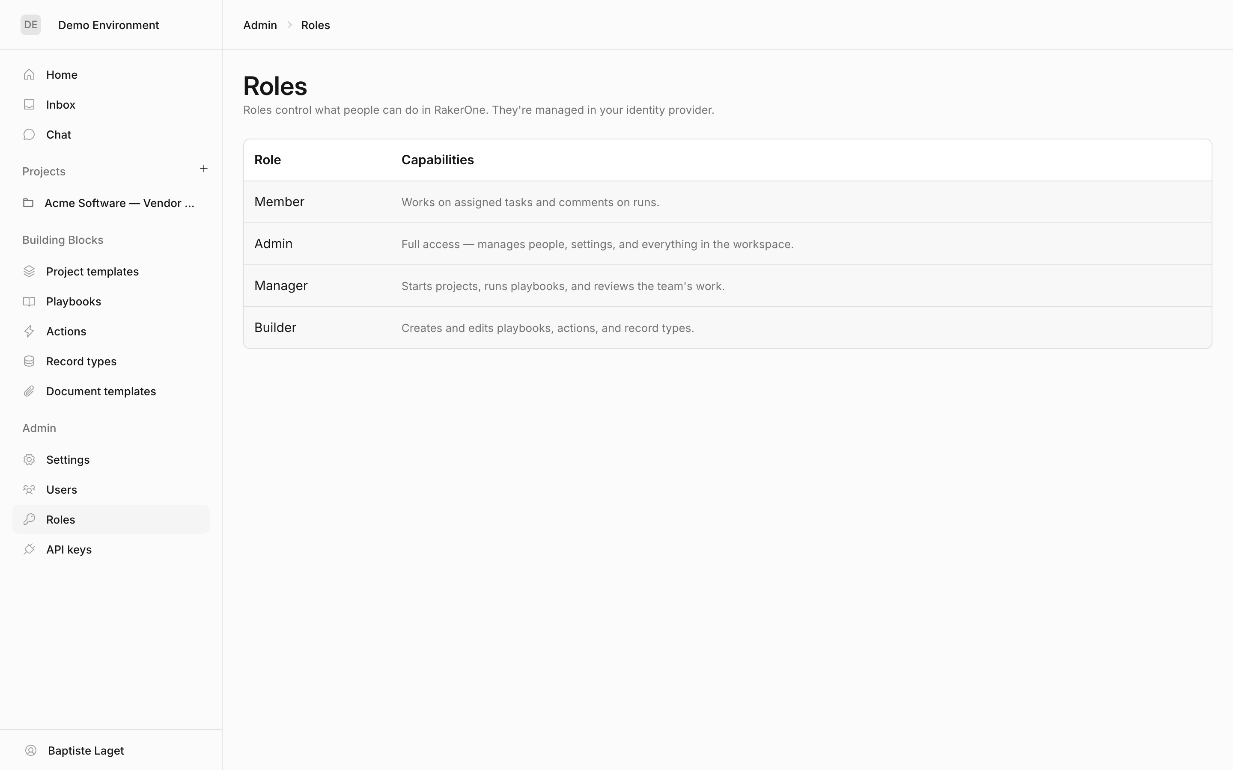
Task: Click the Admin breadcrumb link
Action: [x=260, y=25]
